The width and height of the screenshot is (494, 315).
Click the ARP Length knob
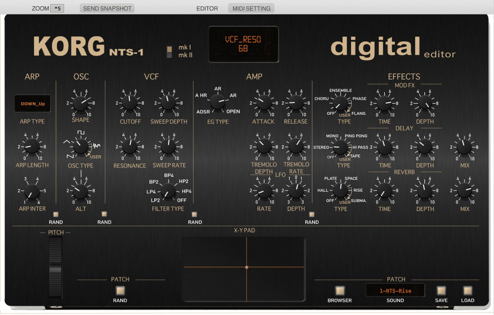click(32, 147)
